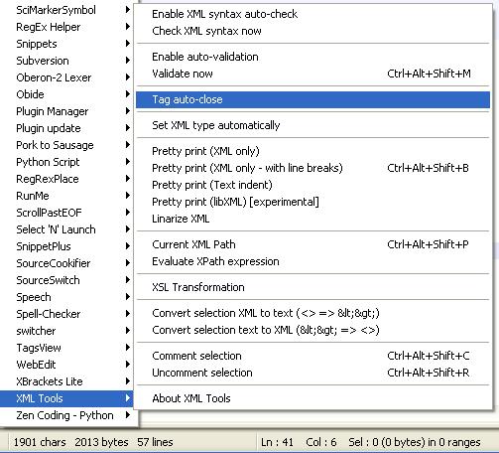Open About XML Tools
The image size is (499, 453).
pos(312,398)
